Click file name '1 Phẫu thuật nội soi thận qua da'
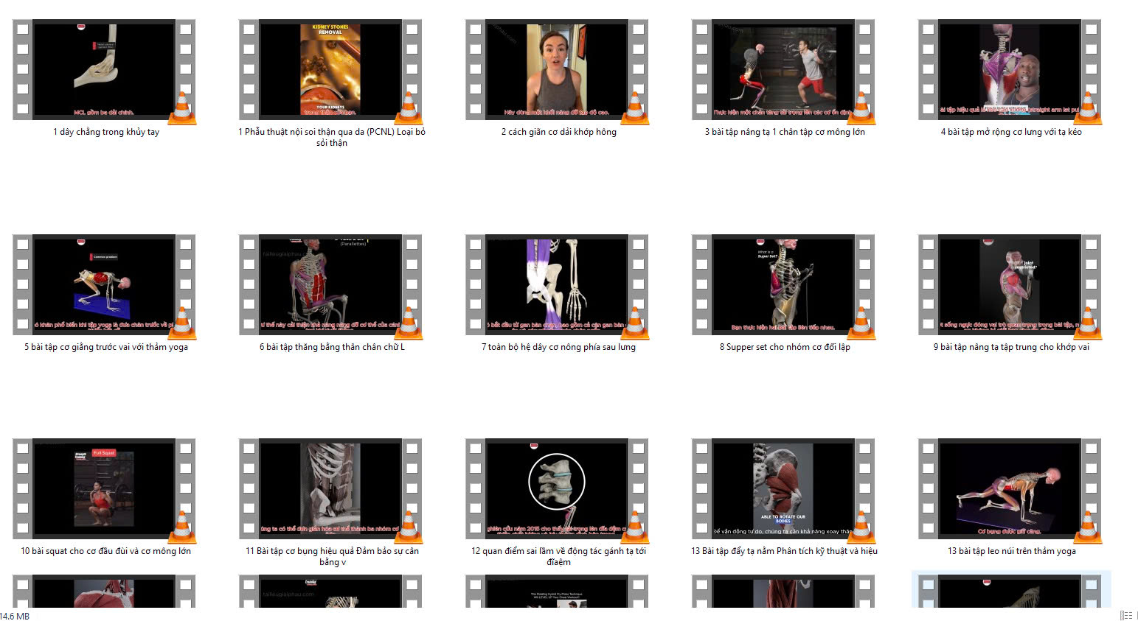 [x=332, y=137]
